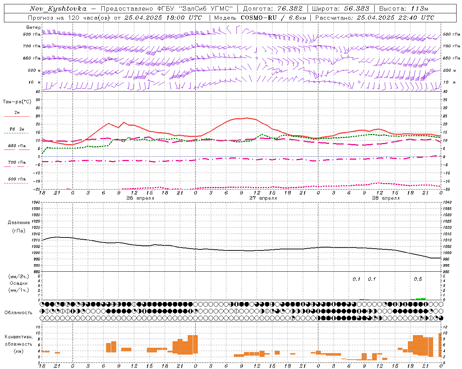
Task: Click the 700 гПа temperature legend entry
Action: (x=17, y=163)
